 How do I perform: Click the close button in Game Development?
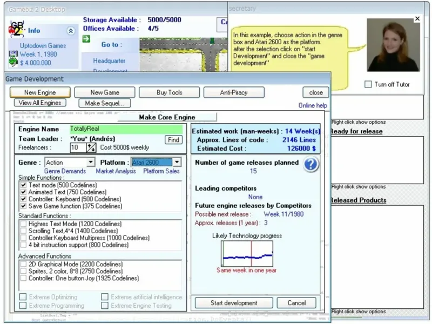316,92
